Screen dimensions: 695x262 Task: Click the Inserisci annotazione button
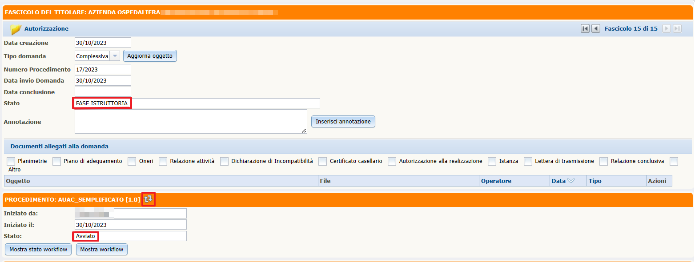coord(343,122)
